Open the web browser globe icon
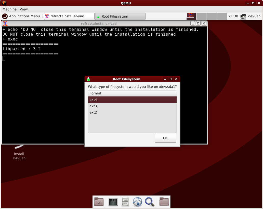Viewport: 263px width, 209px height. tap(137, 202)
